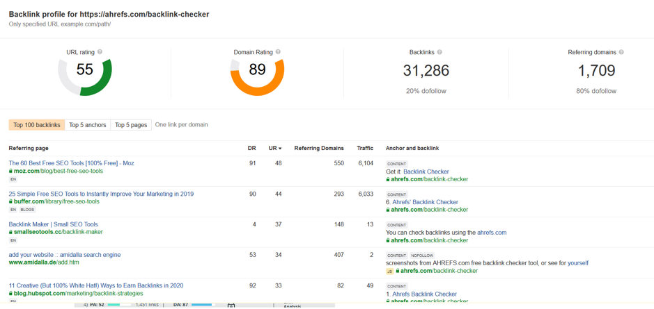Open moz.com/blog/best-free-seo-tools URL
The height and width of the screenshot is (309, 654).
59,171
